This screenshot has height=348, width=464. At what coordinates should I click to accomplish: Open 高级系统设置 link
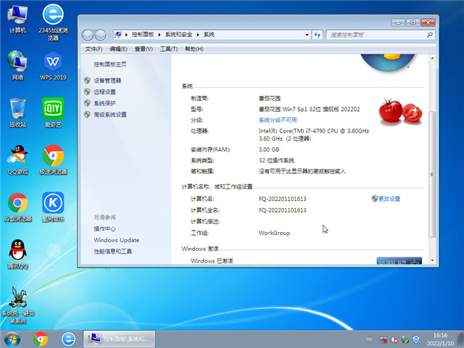coord(110,115)
